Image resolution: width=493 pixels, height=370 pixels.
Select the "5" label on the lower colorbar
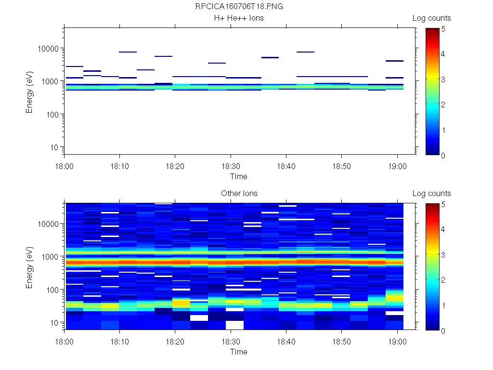[443, 204]
